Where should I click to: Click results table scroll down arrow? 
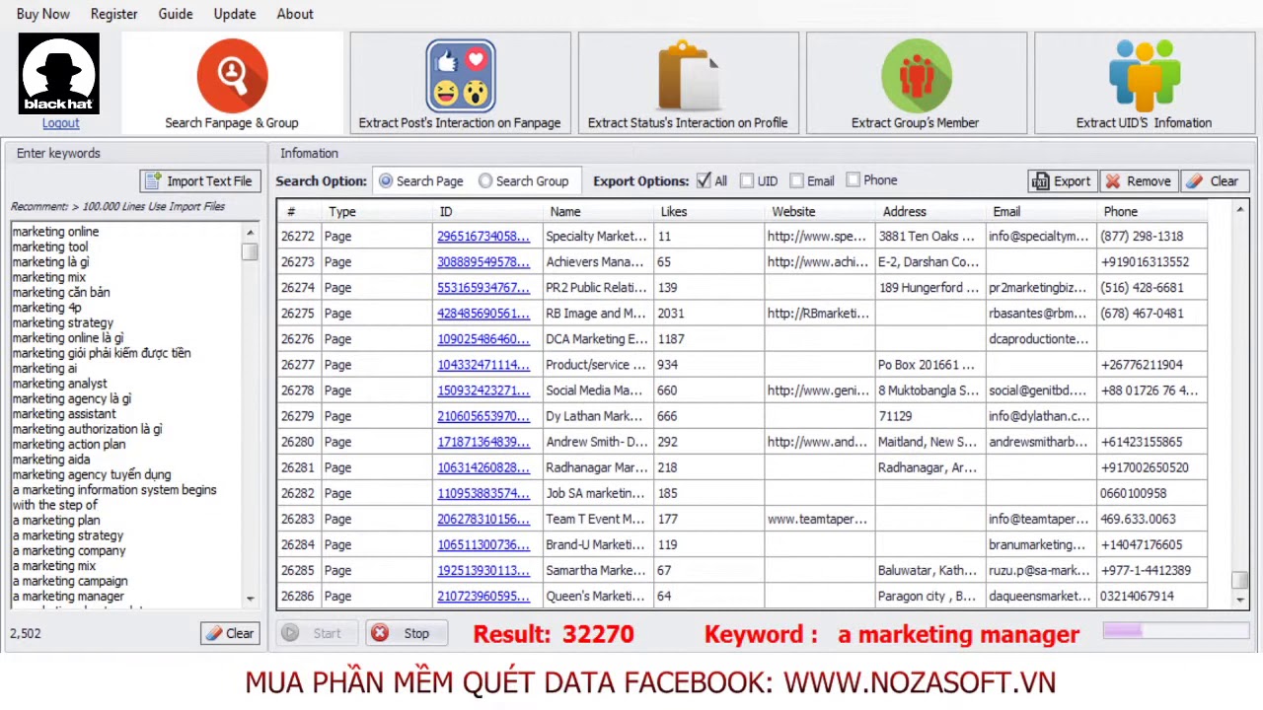(x=1240, y=600)
